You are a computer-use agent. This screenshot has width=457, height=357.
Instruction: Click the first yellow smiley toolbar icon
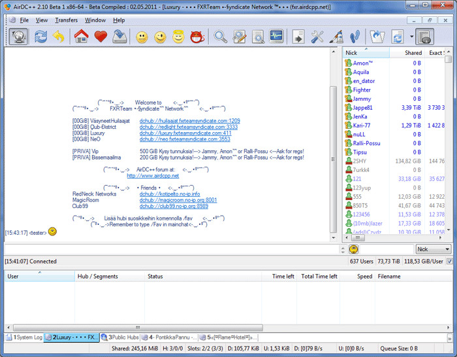[142, 37]
